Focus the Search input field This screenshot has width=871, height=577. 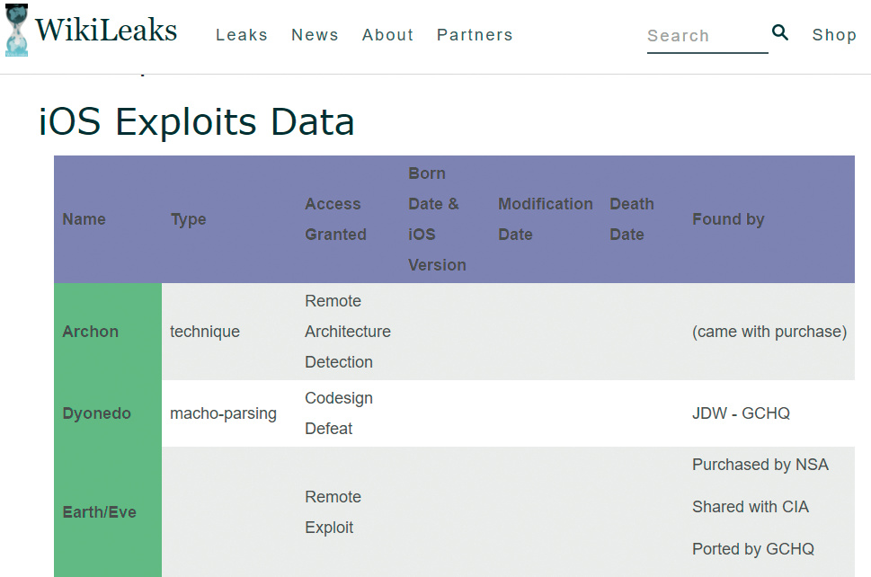(x=707, y=36)
